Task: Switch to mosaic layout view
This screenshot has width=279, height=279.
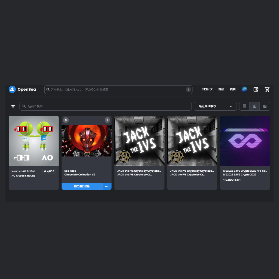Action: [x=265, y=106]
